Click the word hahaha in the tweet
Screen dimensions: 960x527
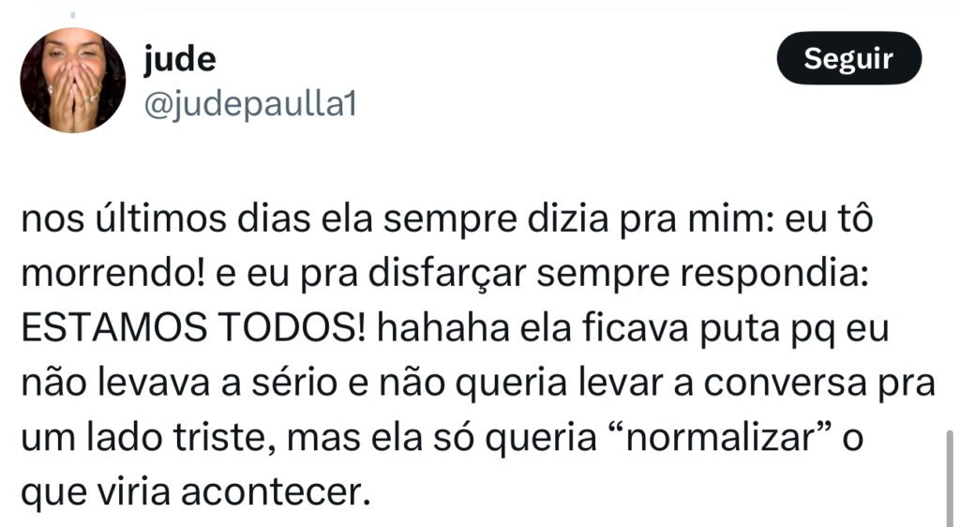pos(442,329)
